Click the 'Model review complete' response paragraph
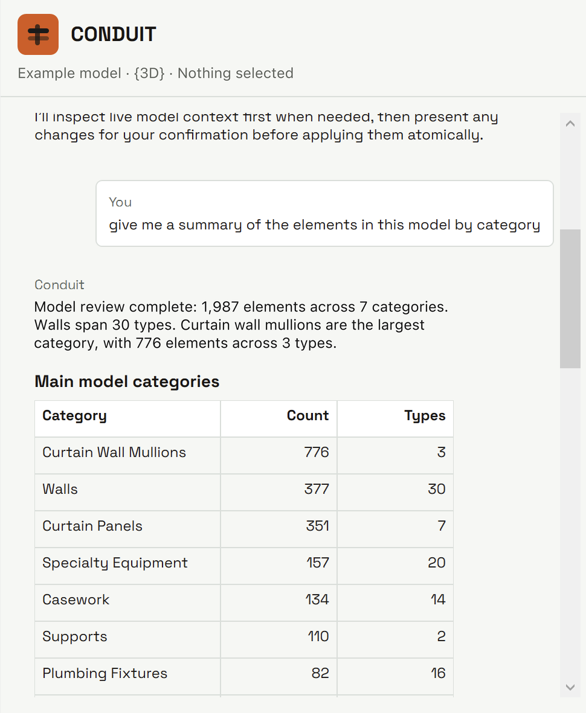 tap(241, 325)
